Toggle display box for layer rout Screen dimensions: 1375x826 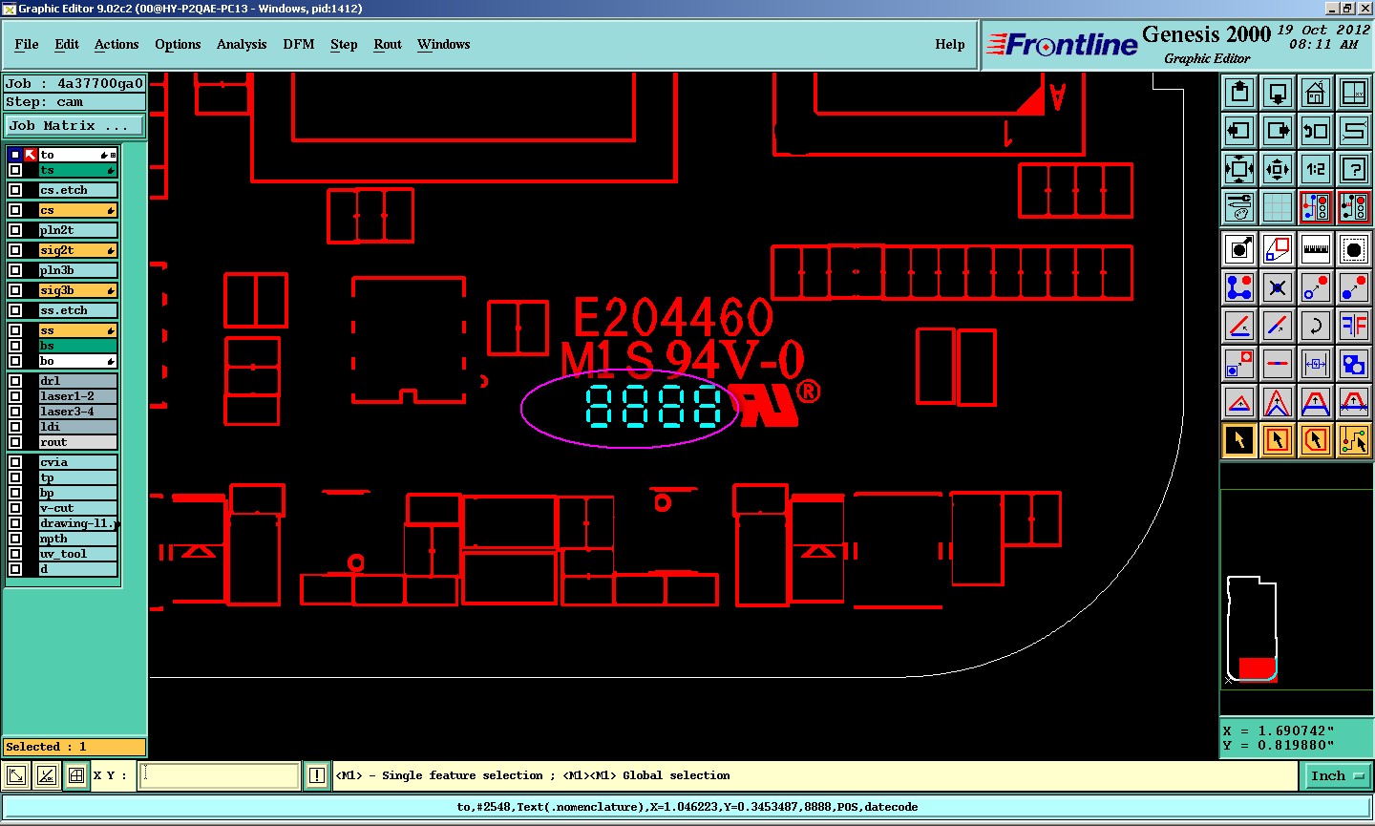15,442
